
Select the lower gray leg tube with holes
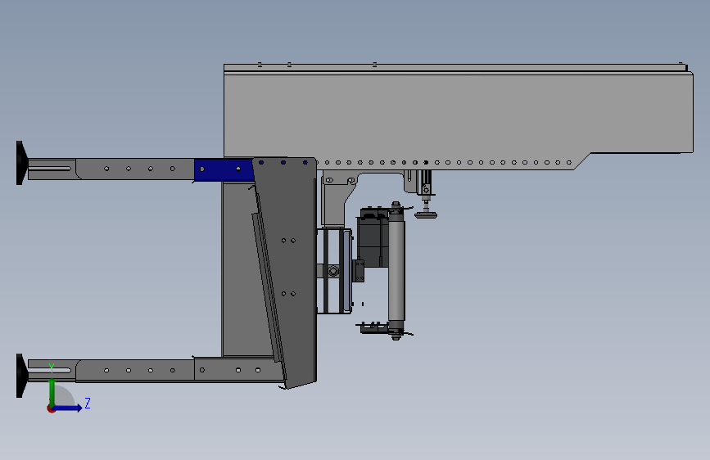tap(135, 370)
